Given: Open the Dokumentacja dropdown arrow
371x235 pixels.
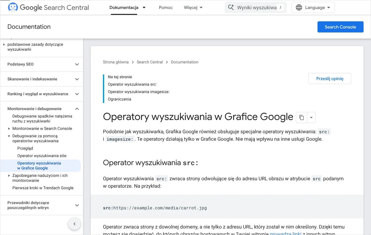Looking at the screenshot, I should (x=144, y=7).
